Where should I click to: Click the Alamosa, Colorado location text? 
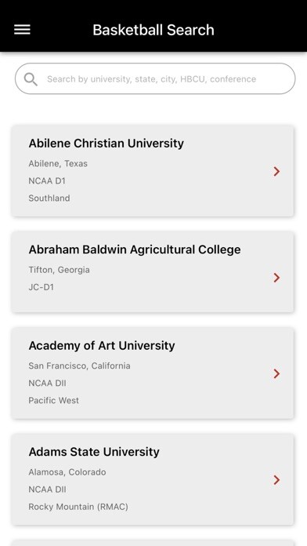point(67,472)
